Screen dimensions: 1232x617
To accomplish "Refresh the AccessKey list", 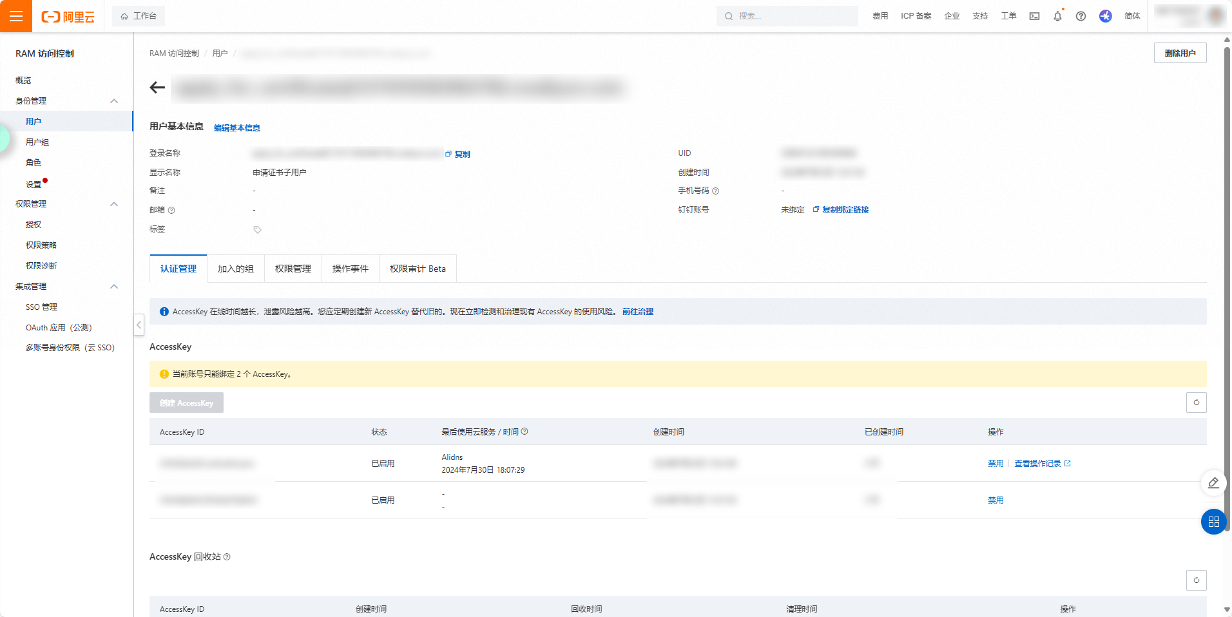I will [1196, 403].
